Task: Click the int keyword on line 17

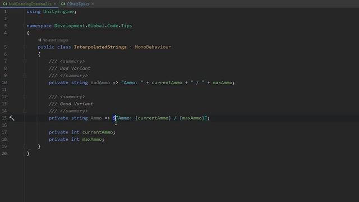Action: point(75,132)
